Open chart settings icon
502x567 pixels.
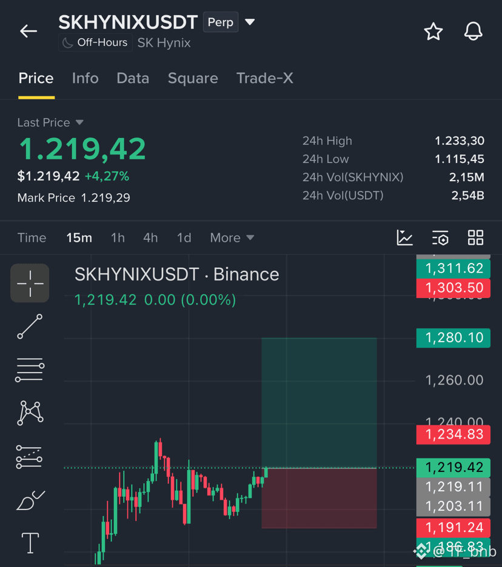tap(440, 238)
